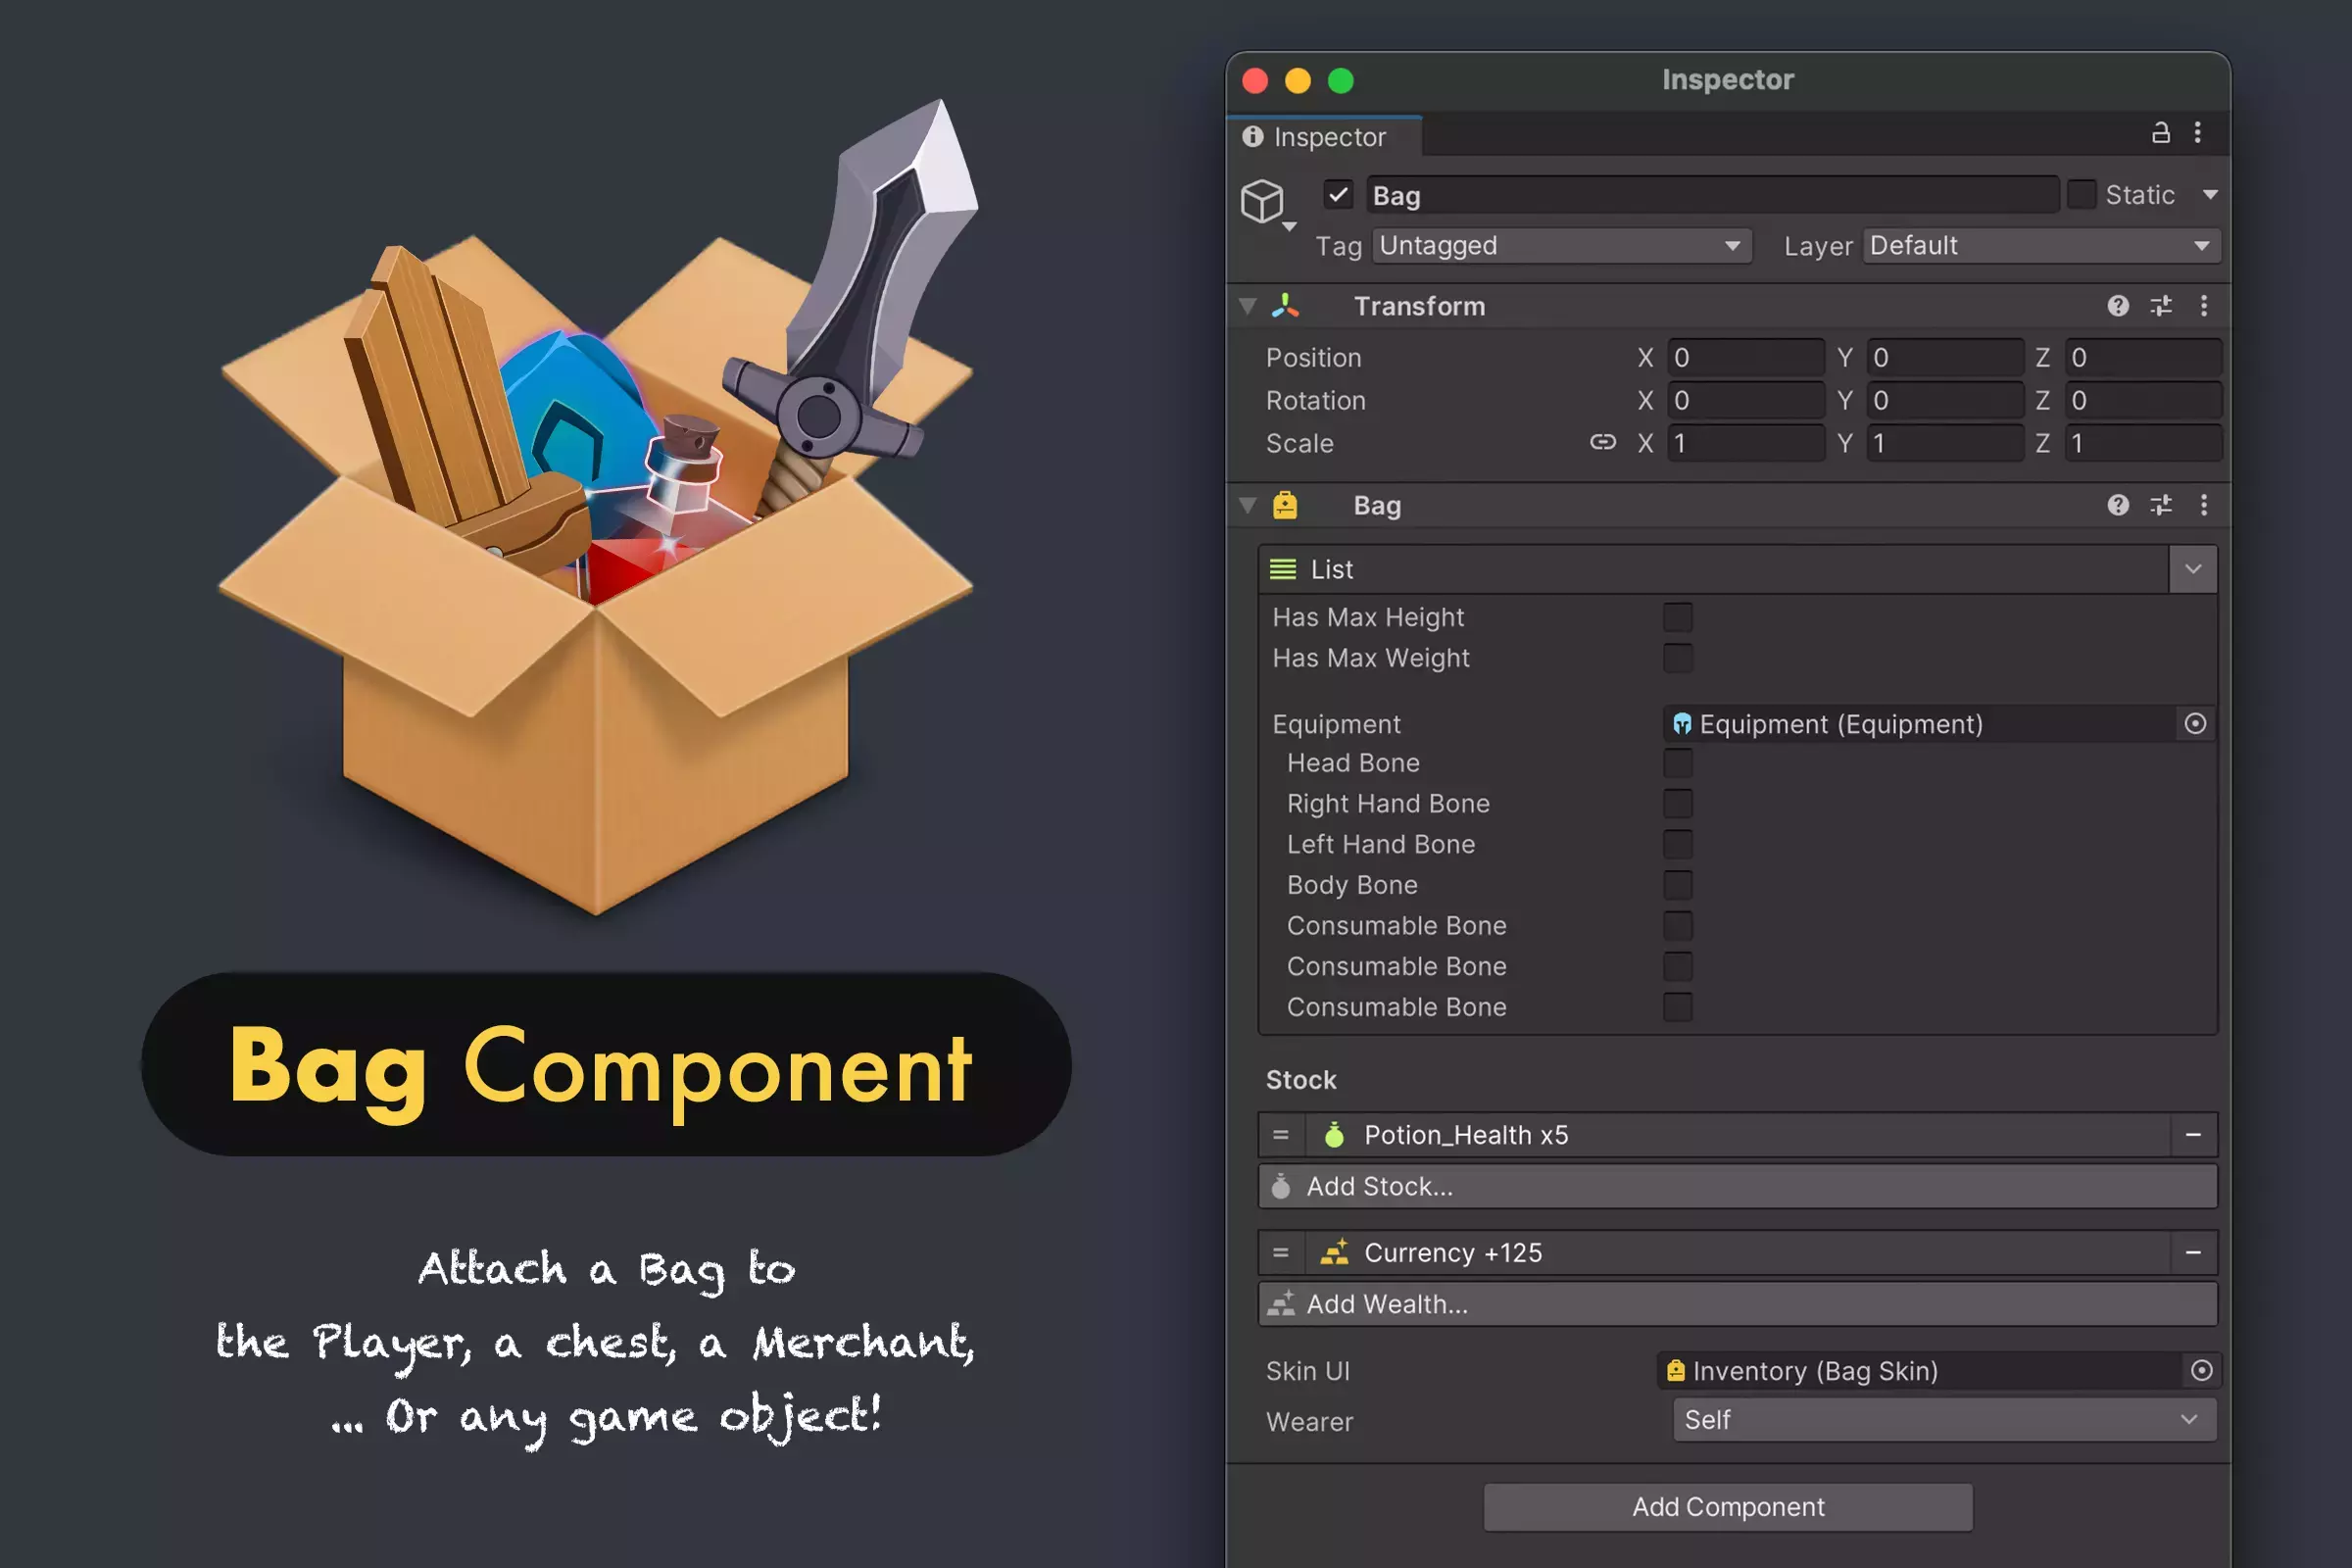
Task: Enable the Right Hand Bone checkbox
Action: tap(1677, 804)
